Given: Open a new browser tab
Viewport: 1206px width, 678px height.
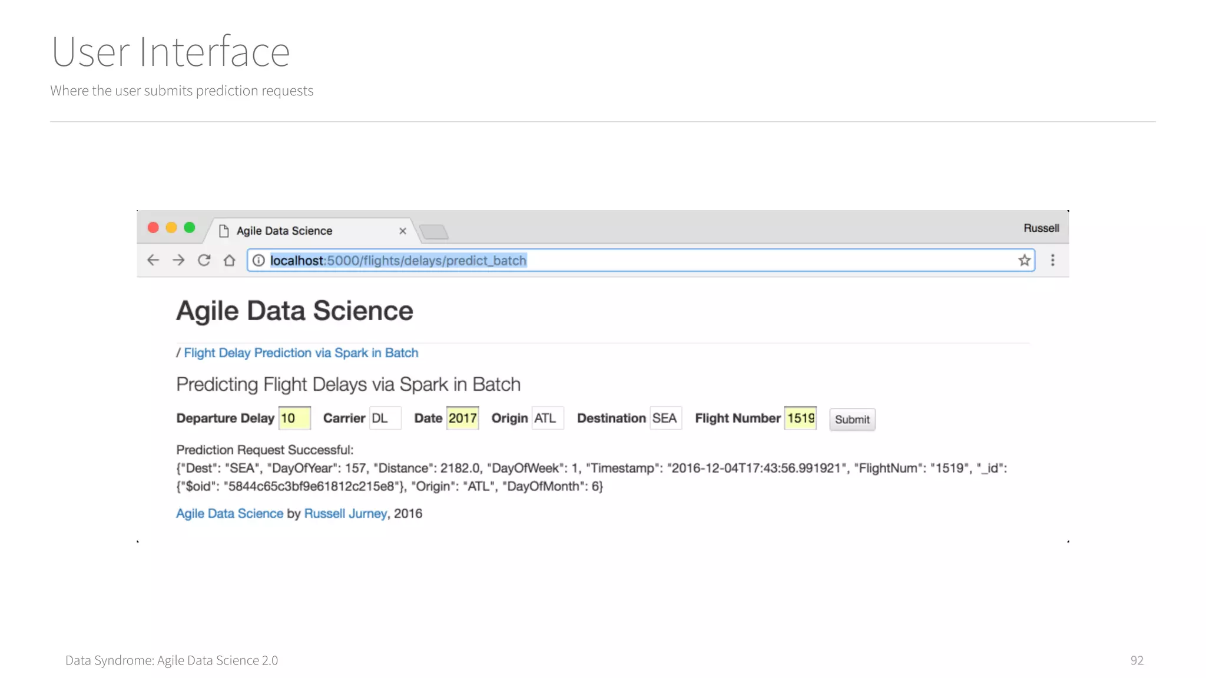Looking at the screenshot, I should tap(434, 232).
